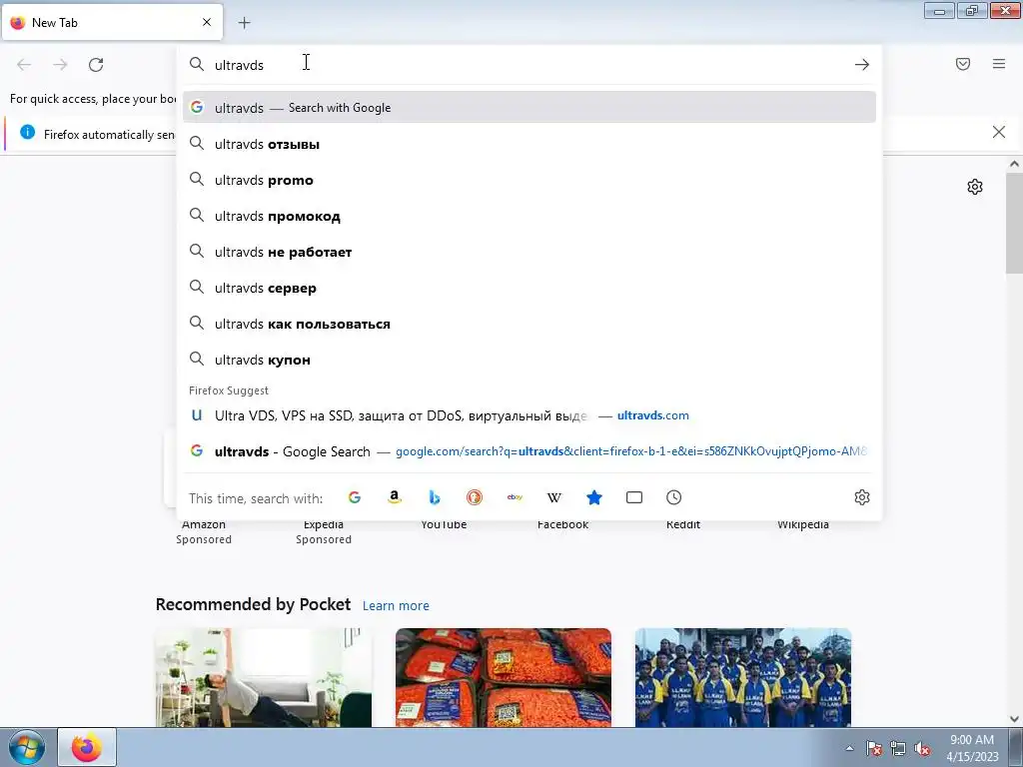Open the cricket team Pocket story thumbnail
The height and width of the screenshot is (767, 1023).
(743, 678)
